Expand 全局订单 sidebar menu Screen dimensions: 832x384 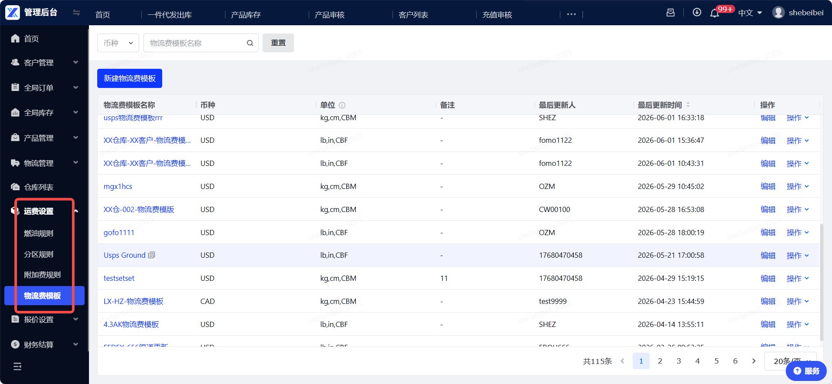coord(44,88)
